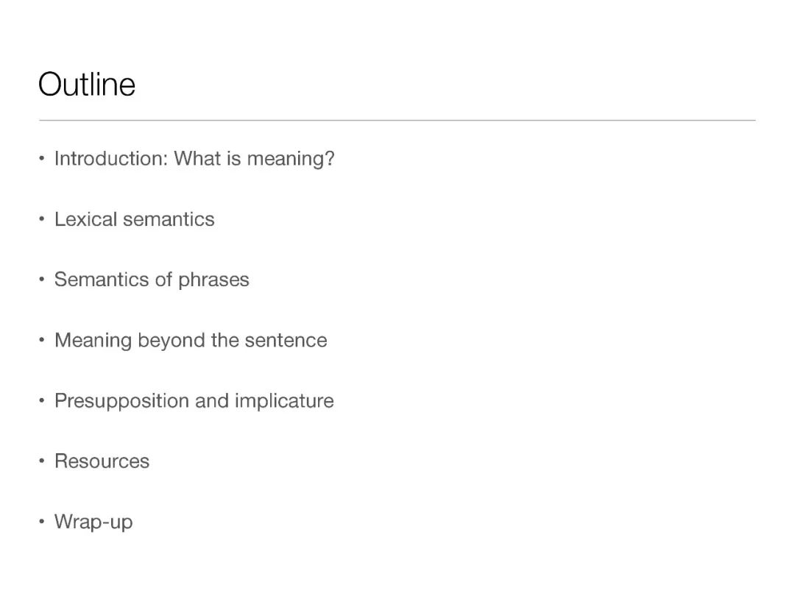795x596 pixels.
Task: Click the Lexical semantics bullet text
Action: tap(135, 219)
